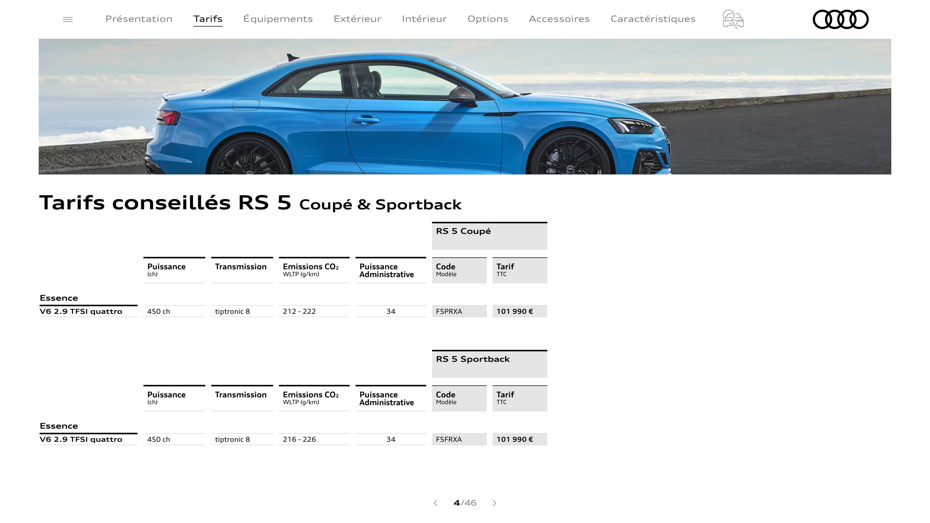The width and height of the screenshot is (930, 523).
Task: Click Sportback table Code Modèle header
Action: (459, 398)
